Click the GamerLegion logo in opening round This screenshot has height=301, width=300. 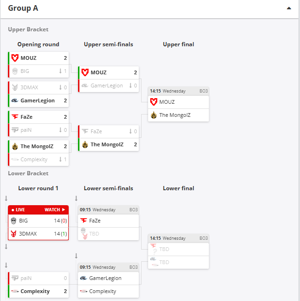pyautogui.click(x=15, y=100)
